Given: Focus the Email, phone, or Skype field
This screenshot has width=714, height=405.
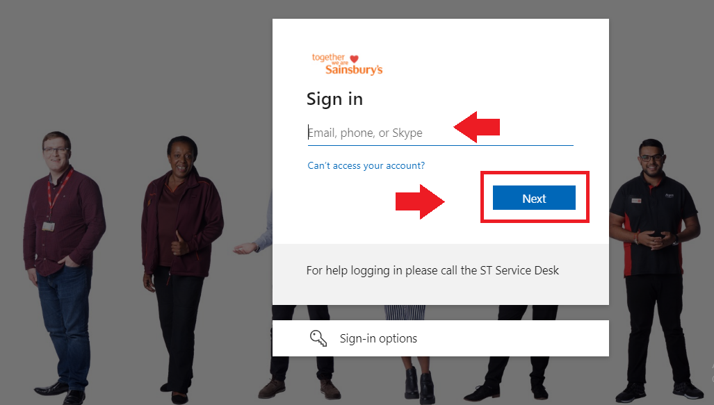Looking at the screenshot, I should [440, 133].
